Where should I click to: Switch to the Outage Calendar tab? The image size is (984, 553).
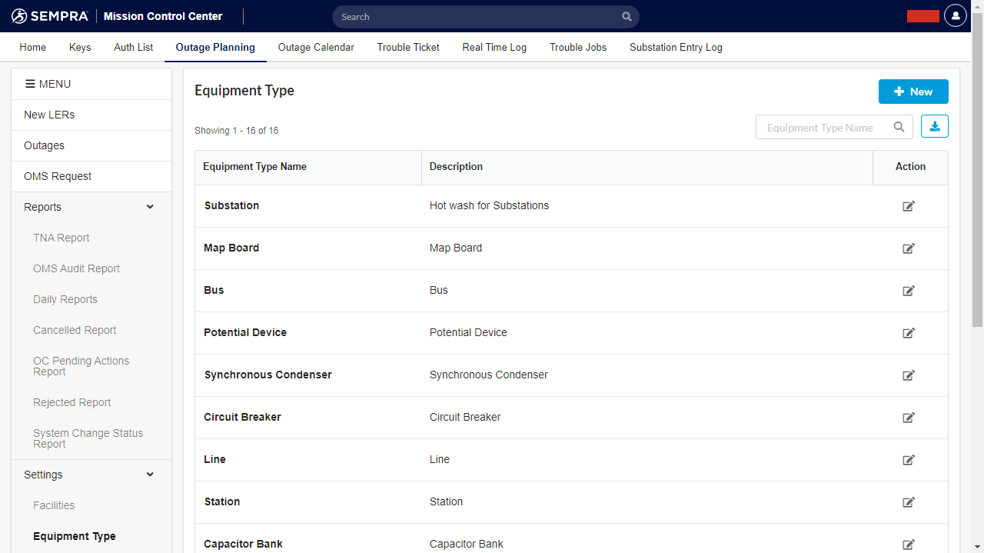[316, 47]
